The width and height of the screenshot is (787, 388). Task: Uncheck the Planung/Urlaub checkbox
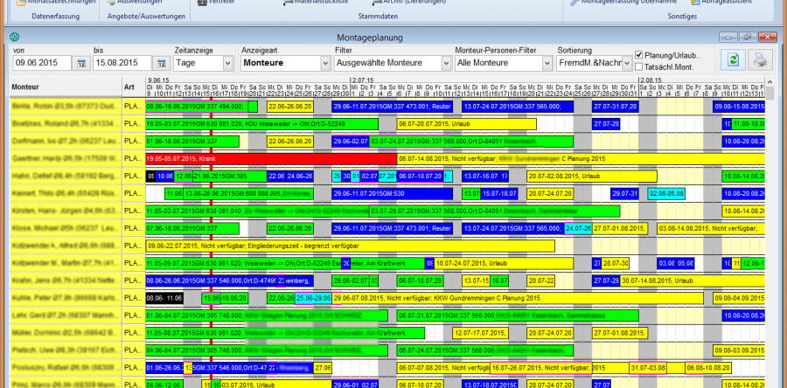(639, 55)
